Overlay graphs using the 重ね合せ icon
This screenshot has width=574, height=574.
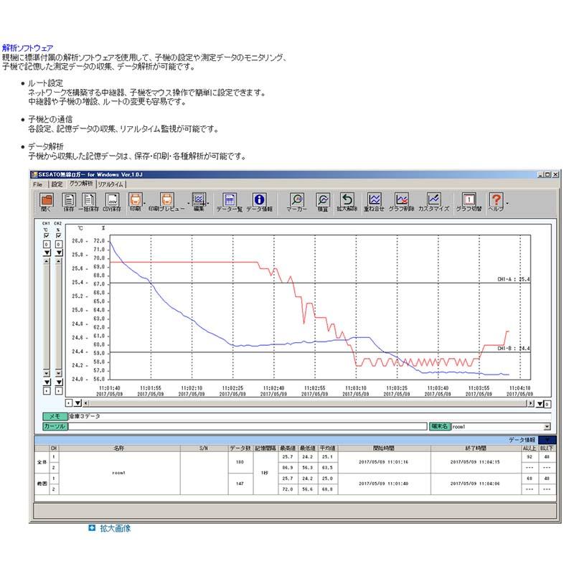click(375, 199)
